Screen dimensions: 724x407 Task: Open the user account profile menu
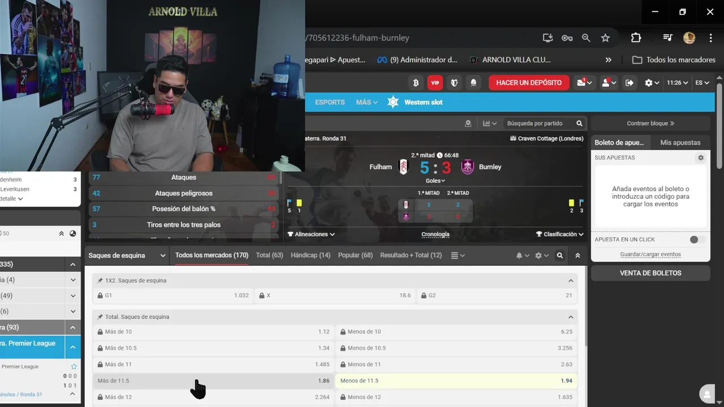pyautogui.click(x=608, y=83)
